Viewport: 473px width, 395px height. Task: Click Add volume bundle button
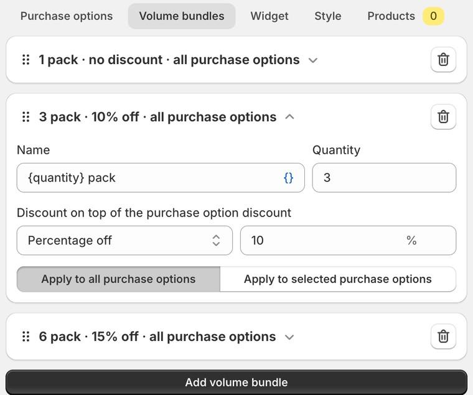(236, 382)
